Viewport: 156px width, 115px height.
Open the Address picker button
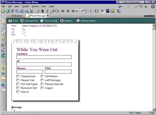point(67,21)
